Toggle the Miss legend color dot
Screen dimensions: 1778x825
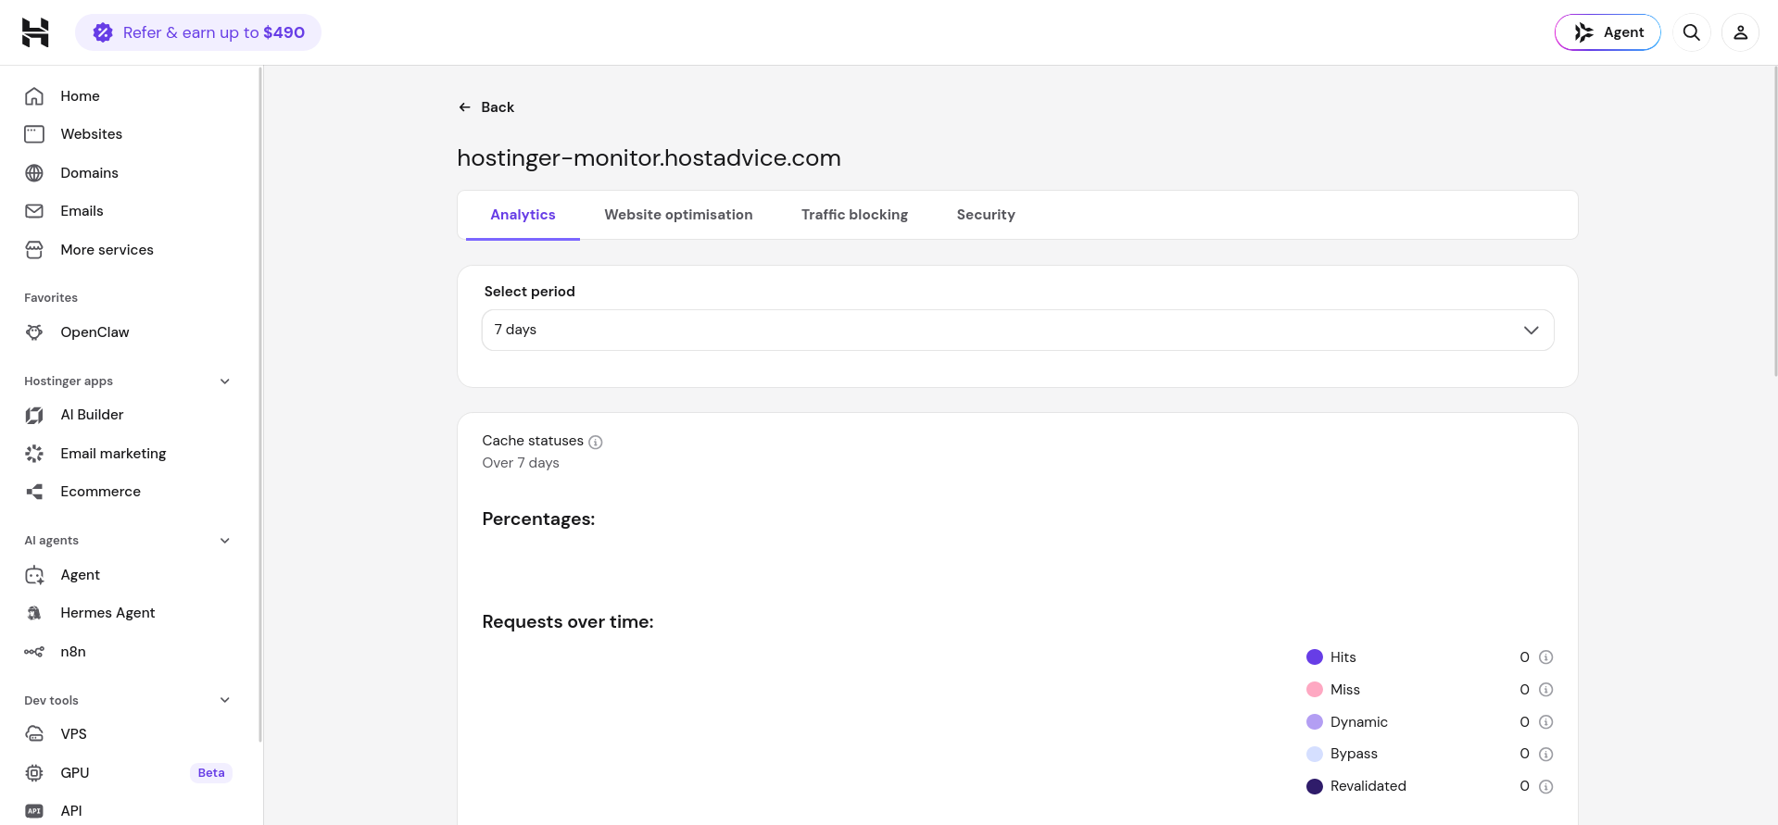pos(1315,690)
